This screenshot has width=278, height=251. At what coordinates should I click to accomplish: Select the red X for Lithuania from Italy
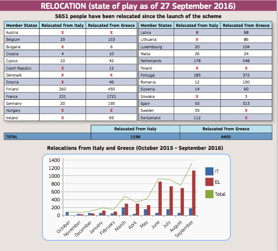[197, 39]
